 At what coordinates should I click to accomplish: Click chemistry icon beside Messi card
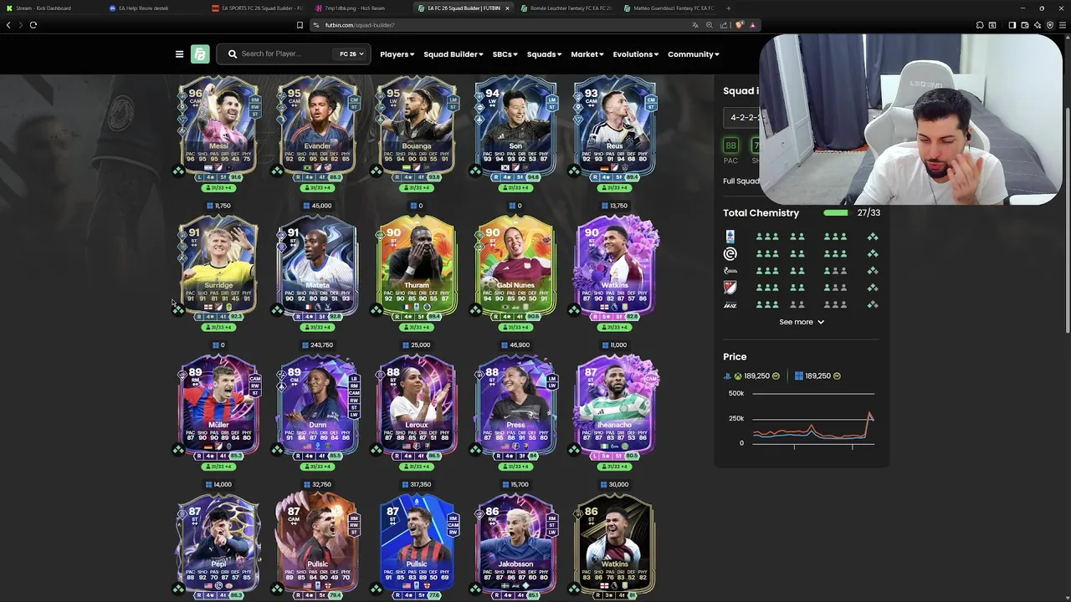point(178,171)
